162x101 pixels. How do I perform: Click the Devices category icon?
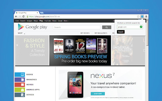(20, 95)
